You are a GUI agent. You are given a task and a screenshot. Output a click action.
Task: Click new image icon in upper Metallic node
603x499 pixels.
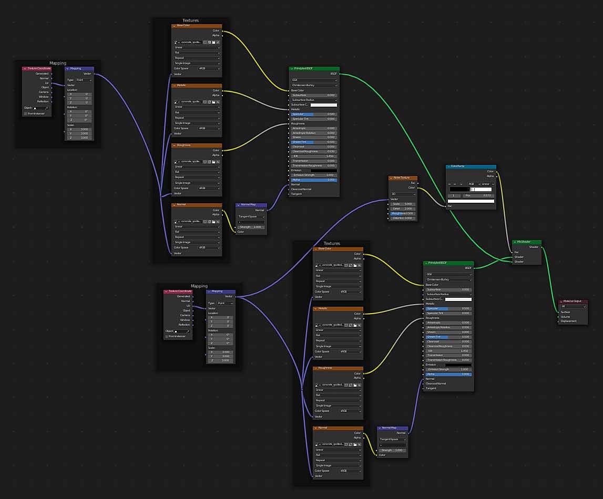[x=210, y=102]
